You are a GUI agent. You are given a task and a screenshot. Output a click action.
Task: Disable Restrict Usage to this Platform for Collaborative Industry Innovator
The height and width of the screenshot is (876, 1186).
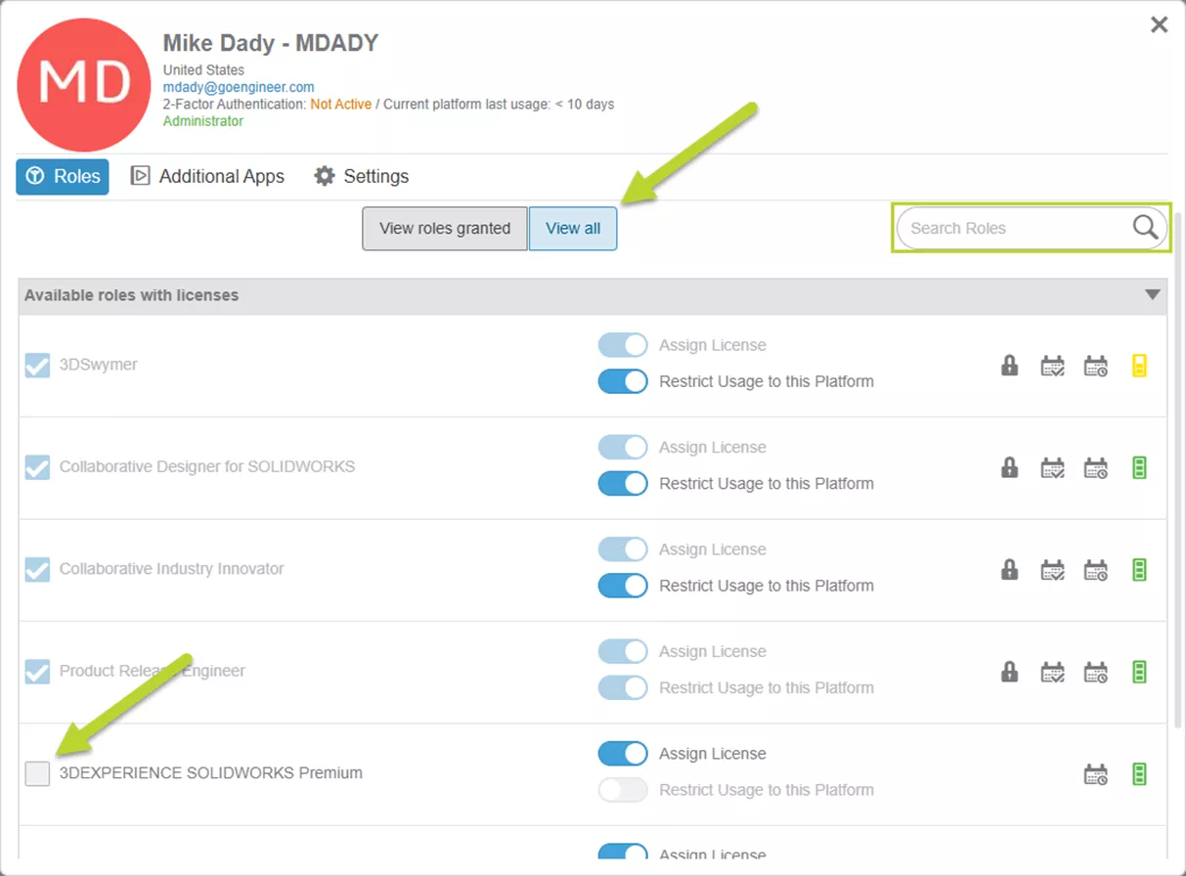point(623,585)
